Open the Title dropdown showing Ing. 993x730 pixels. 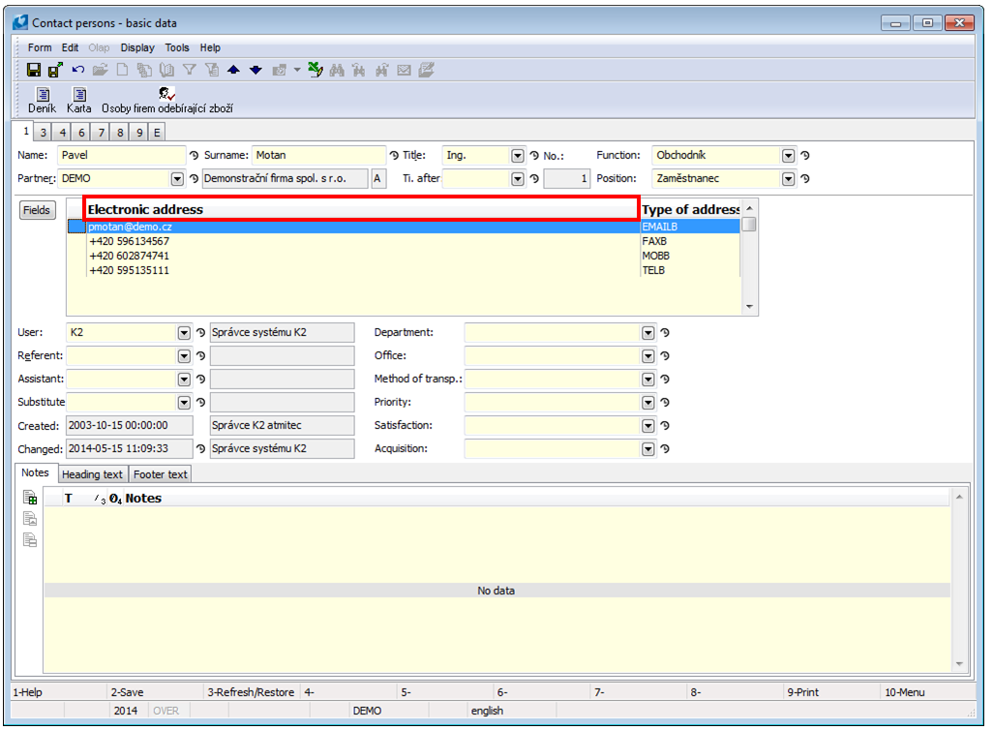518,155
